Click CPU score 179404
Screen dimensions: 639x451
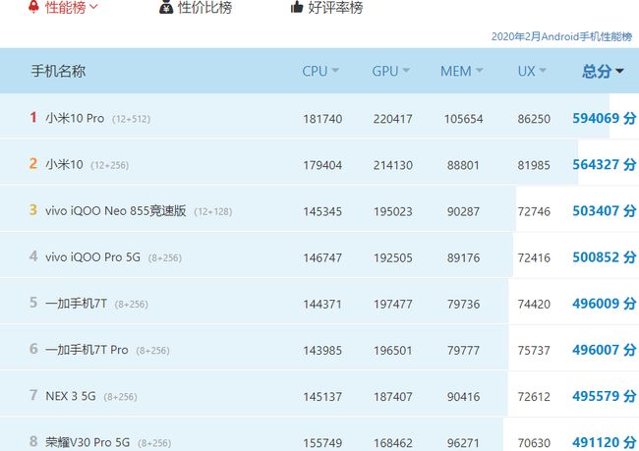[322, 165]
